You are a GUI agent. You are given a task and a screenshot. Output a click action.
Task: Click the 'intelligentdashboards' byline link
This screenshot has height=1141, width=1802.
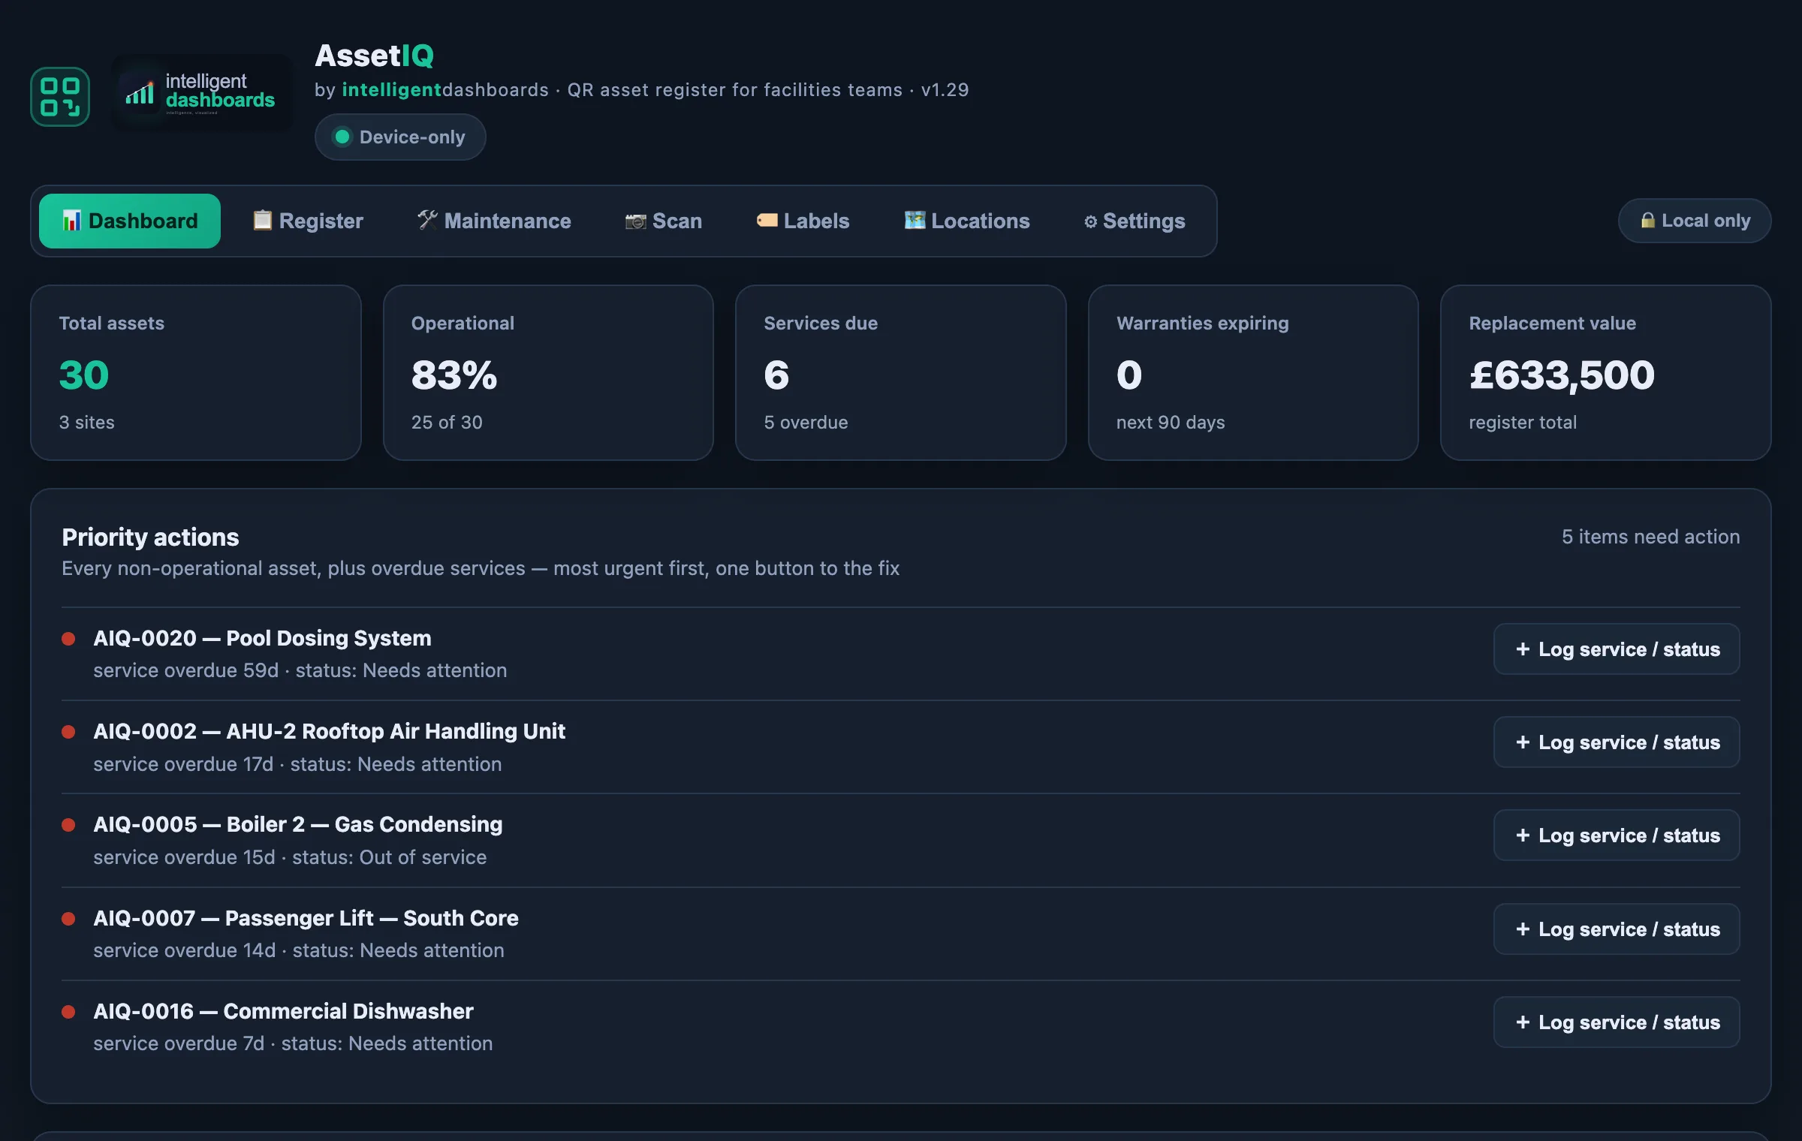(445, 89)
